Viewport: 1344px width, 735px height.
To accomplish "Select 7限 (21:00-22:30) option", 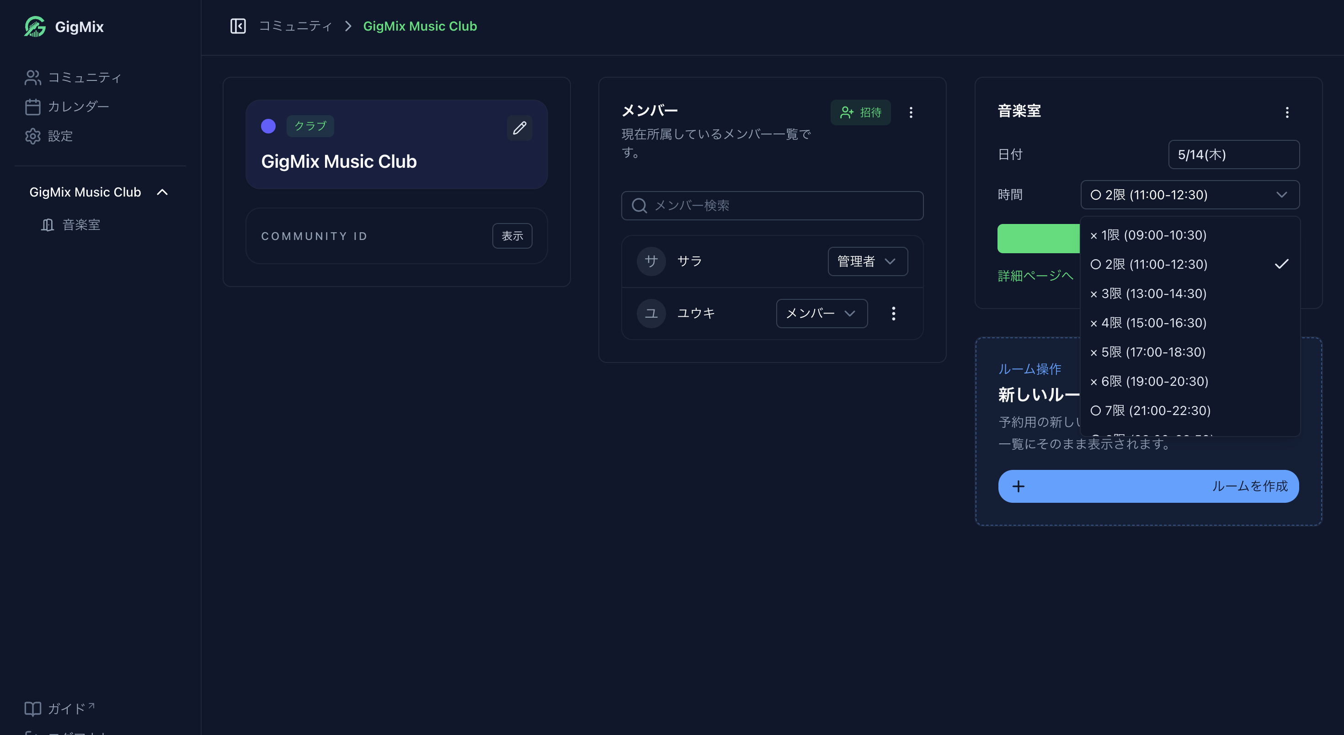I will coord(1189,410).
